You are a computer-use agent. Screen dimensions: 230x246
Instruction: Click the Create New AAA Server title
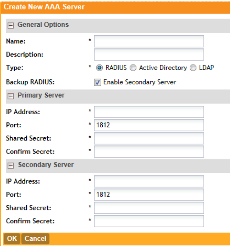coord(44,7)
